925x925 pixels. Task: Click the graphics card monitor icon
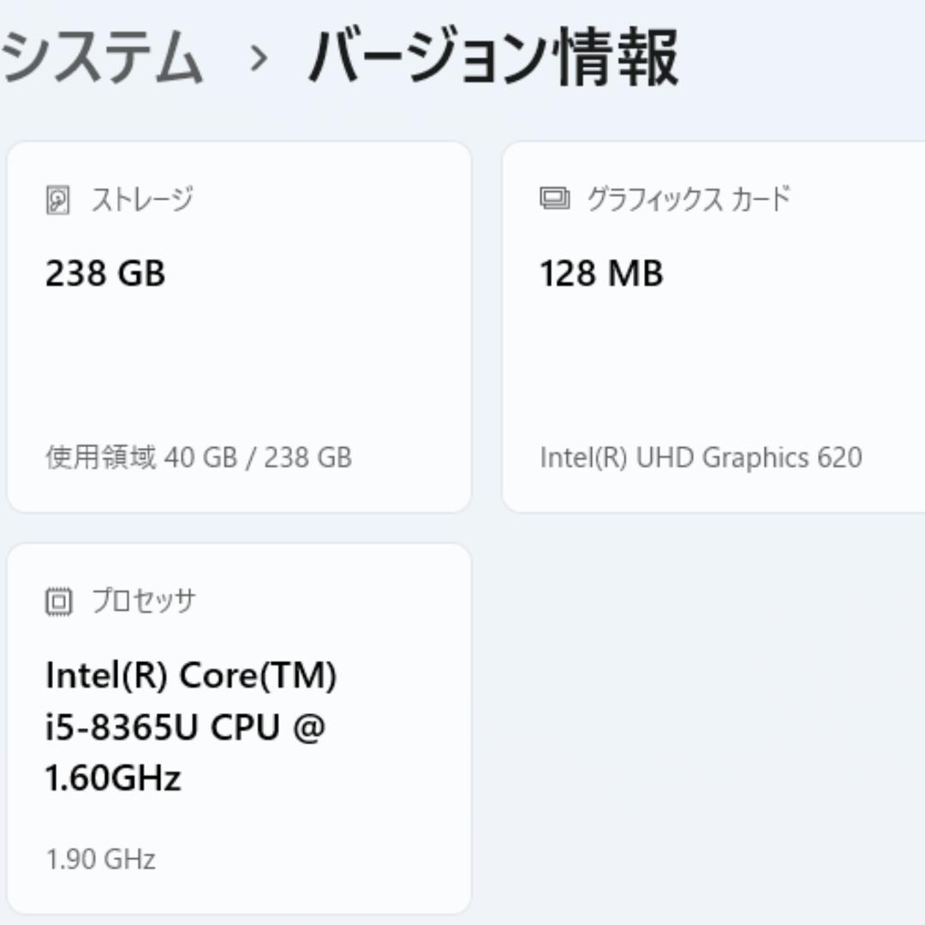pyautogui.click(x=553, y=199)
